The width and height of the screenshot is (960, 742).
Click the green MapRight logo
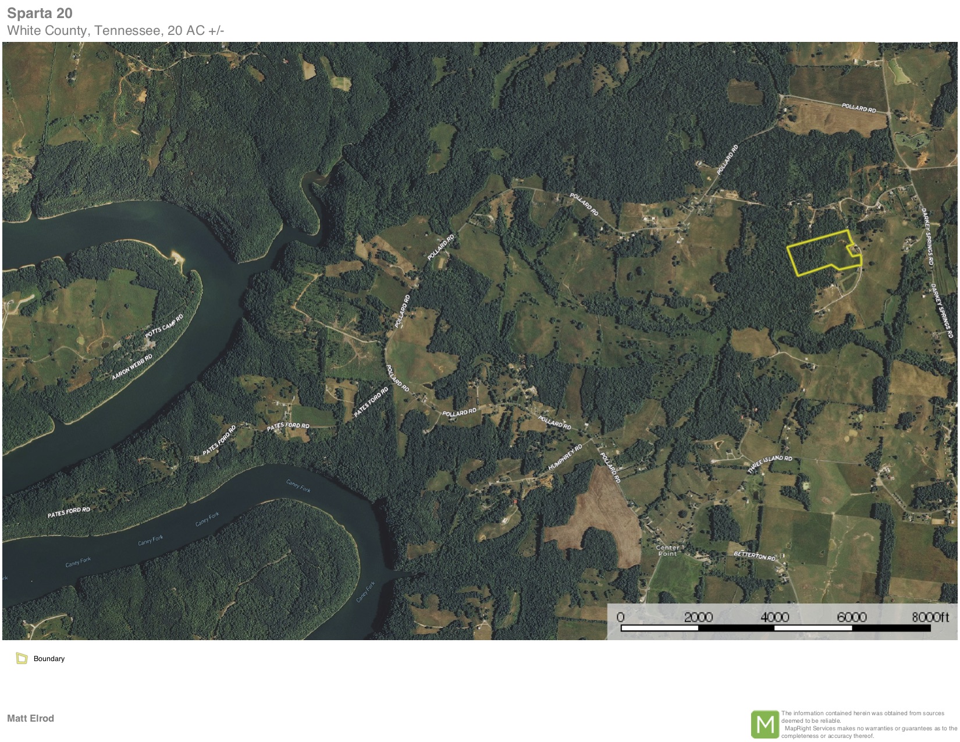pyautogui.click(x=765, y=724)
